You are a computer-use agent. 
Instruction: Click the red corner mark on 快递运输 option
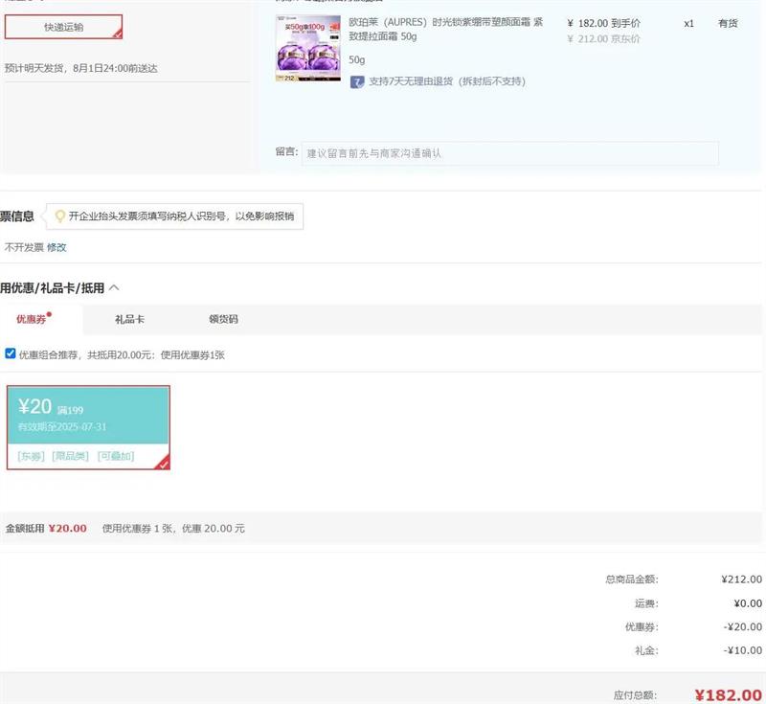[117, 34]
